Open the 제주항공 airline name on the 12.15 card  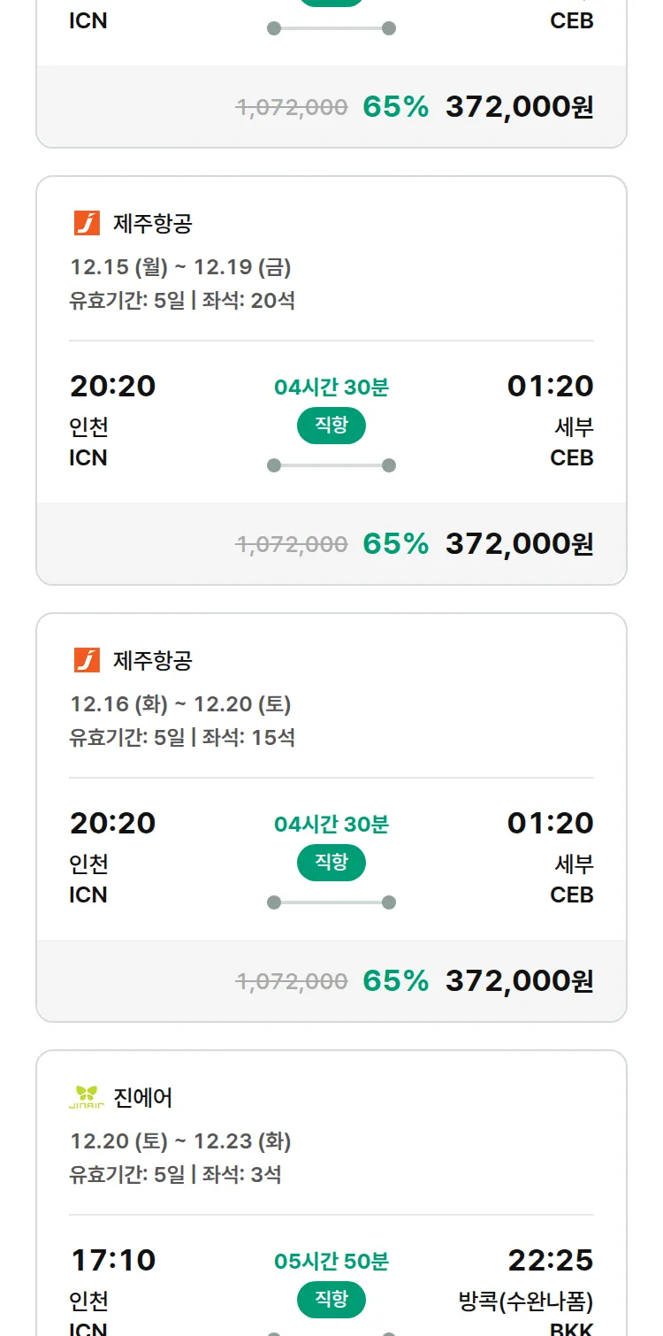coord(152,224)
